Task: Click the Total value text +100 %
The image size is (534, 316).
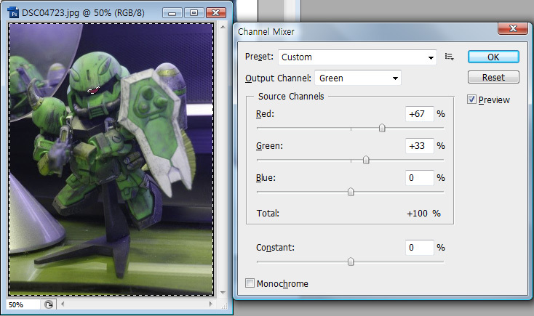Action: pyautogui.click(x=423, y=214)
